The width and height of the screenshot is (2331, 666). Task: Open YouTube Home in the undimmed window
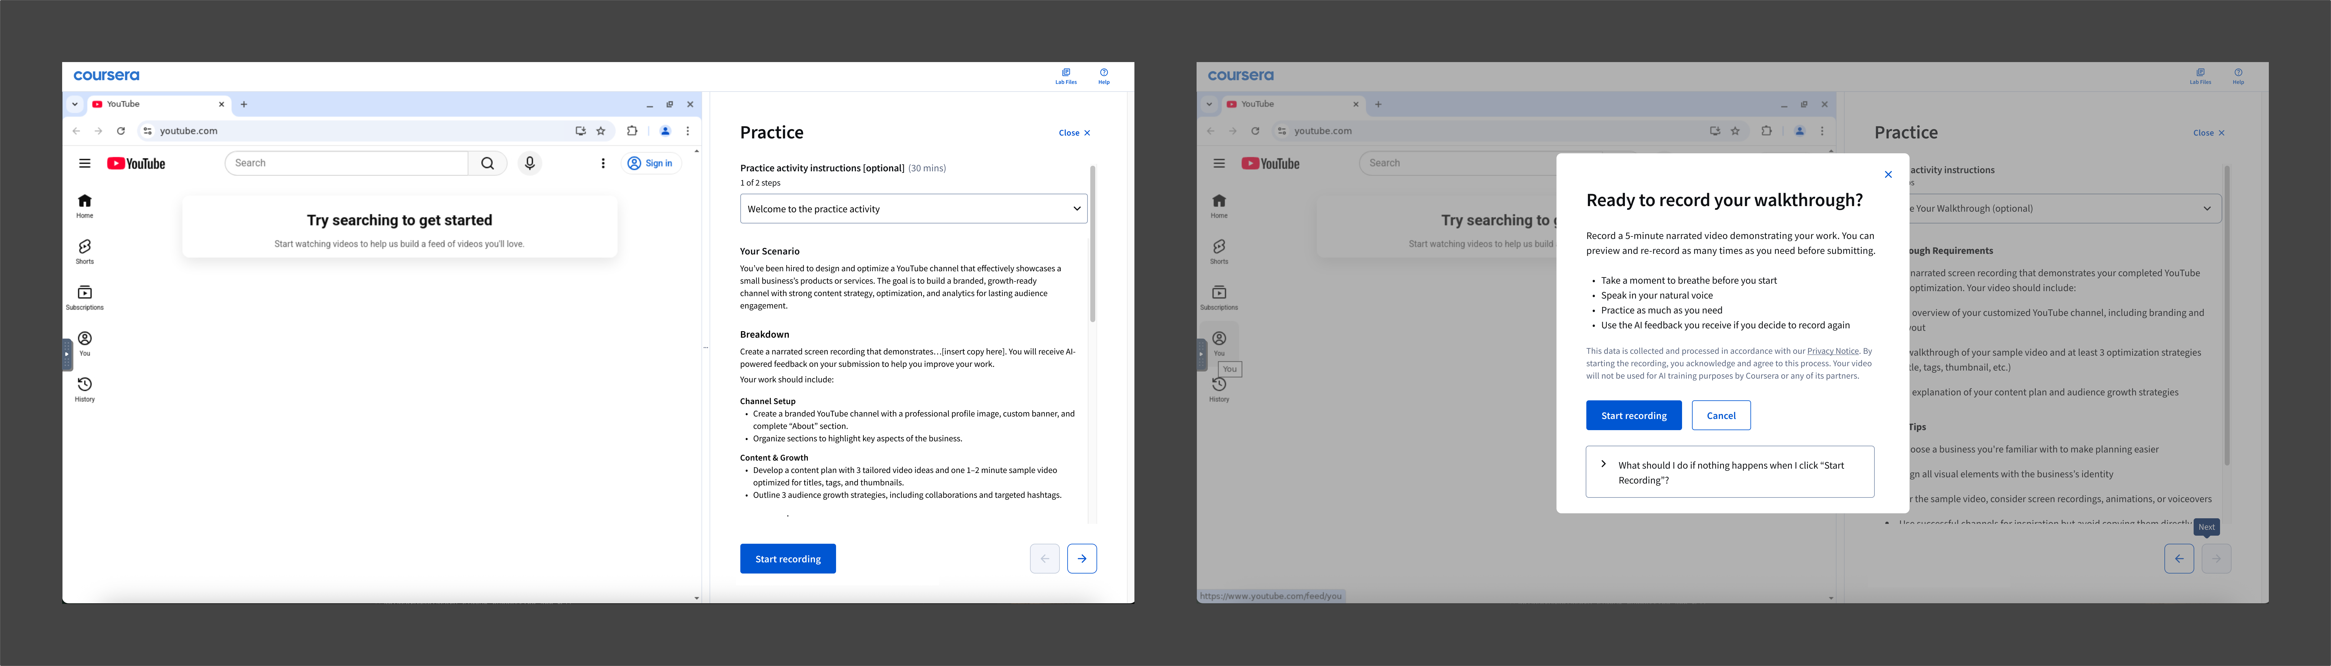click(x=85, y=206)
